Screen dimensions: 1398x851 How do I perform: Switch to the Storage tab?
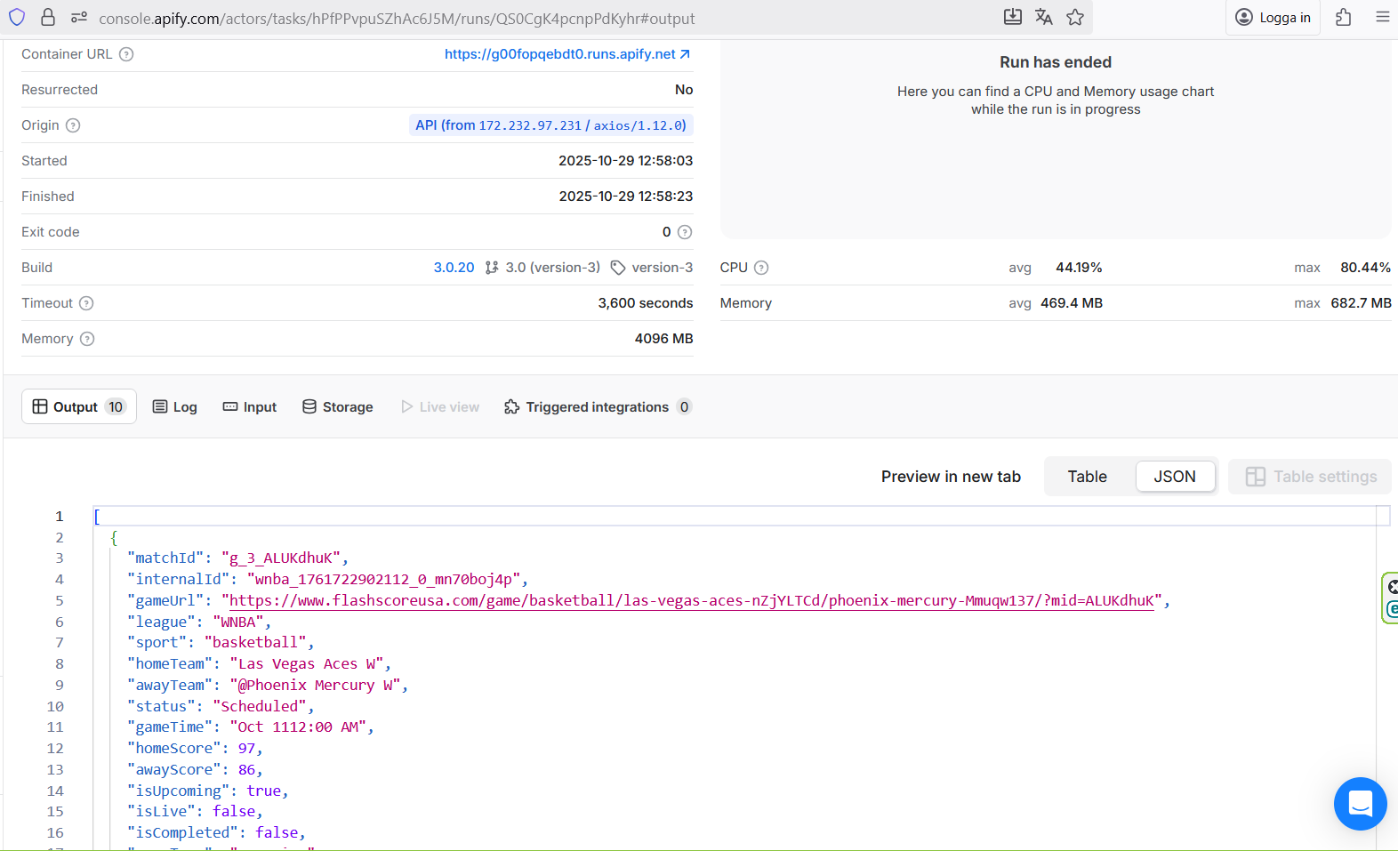[338, 407]
